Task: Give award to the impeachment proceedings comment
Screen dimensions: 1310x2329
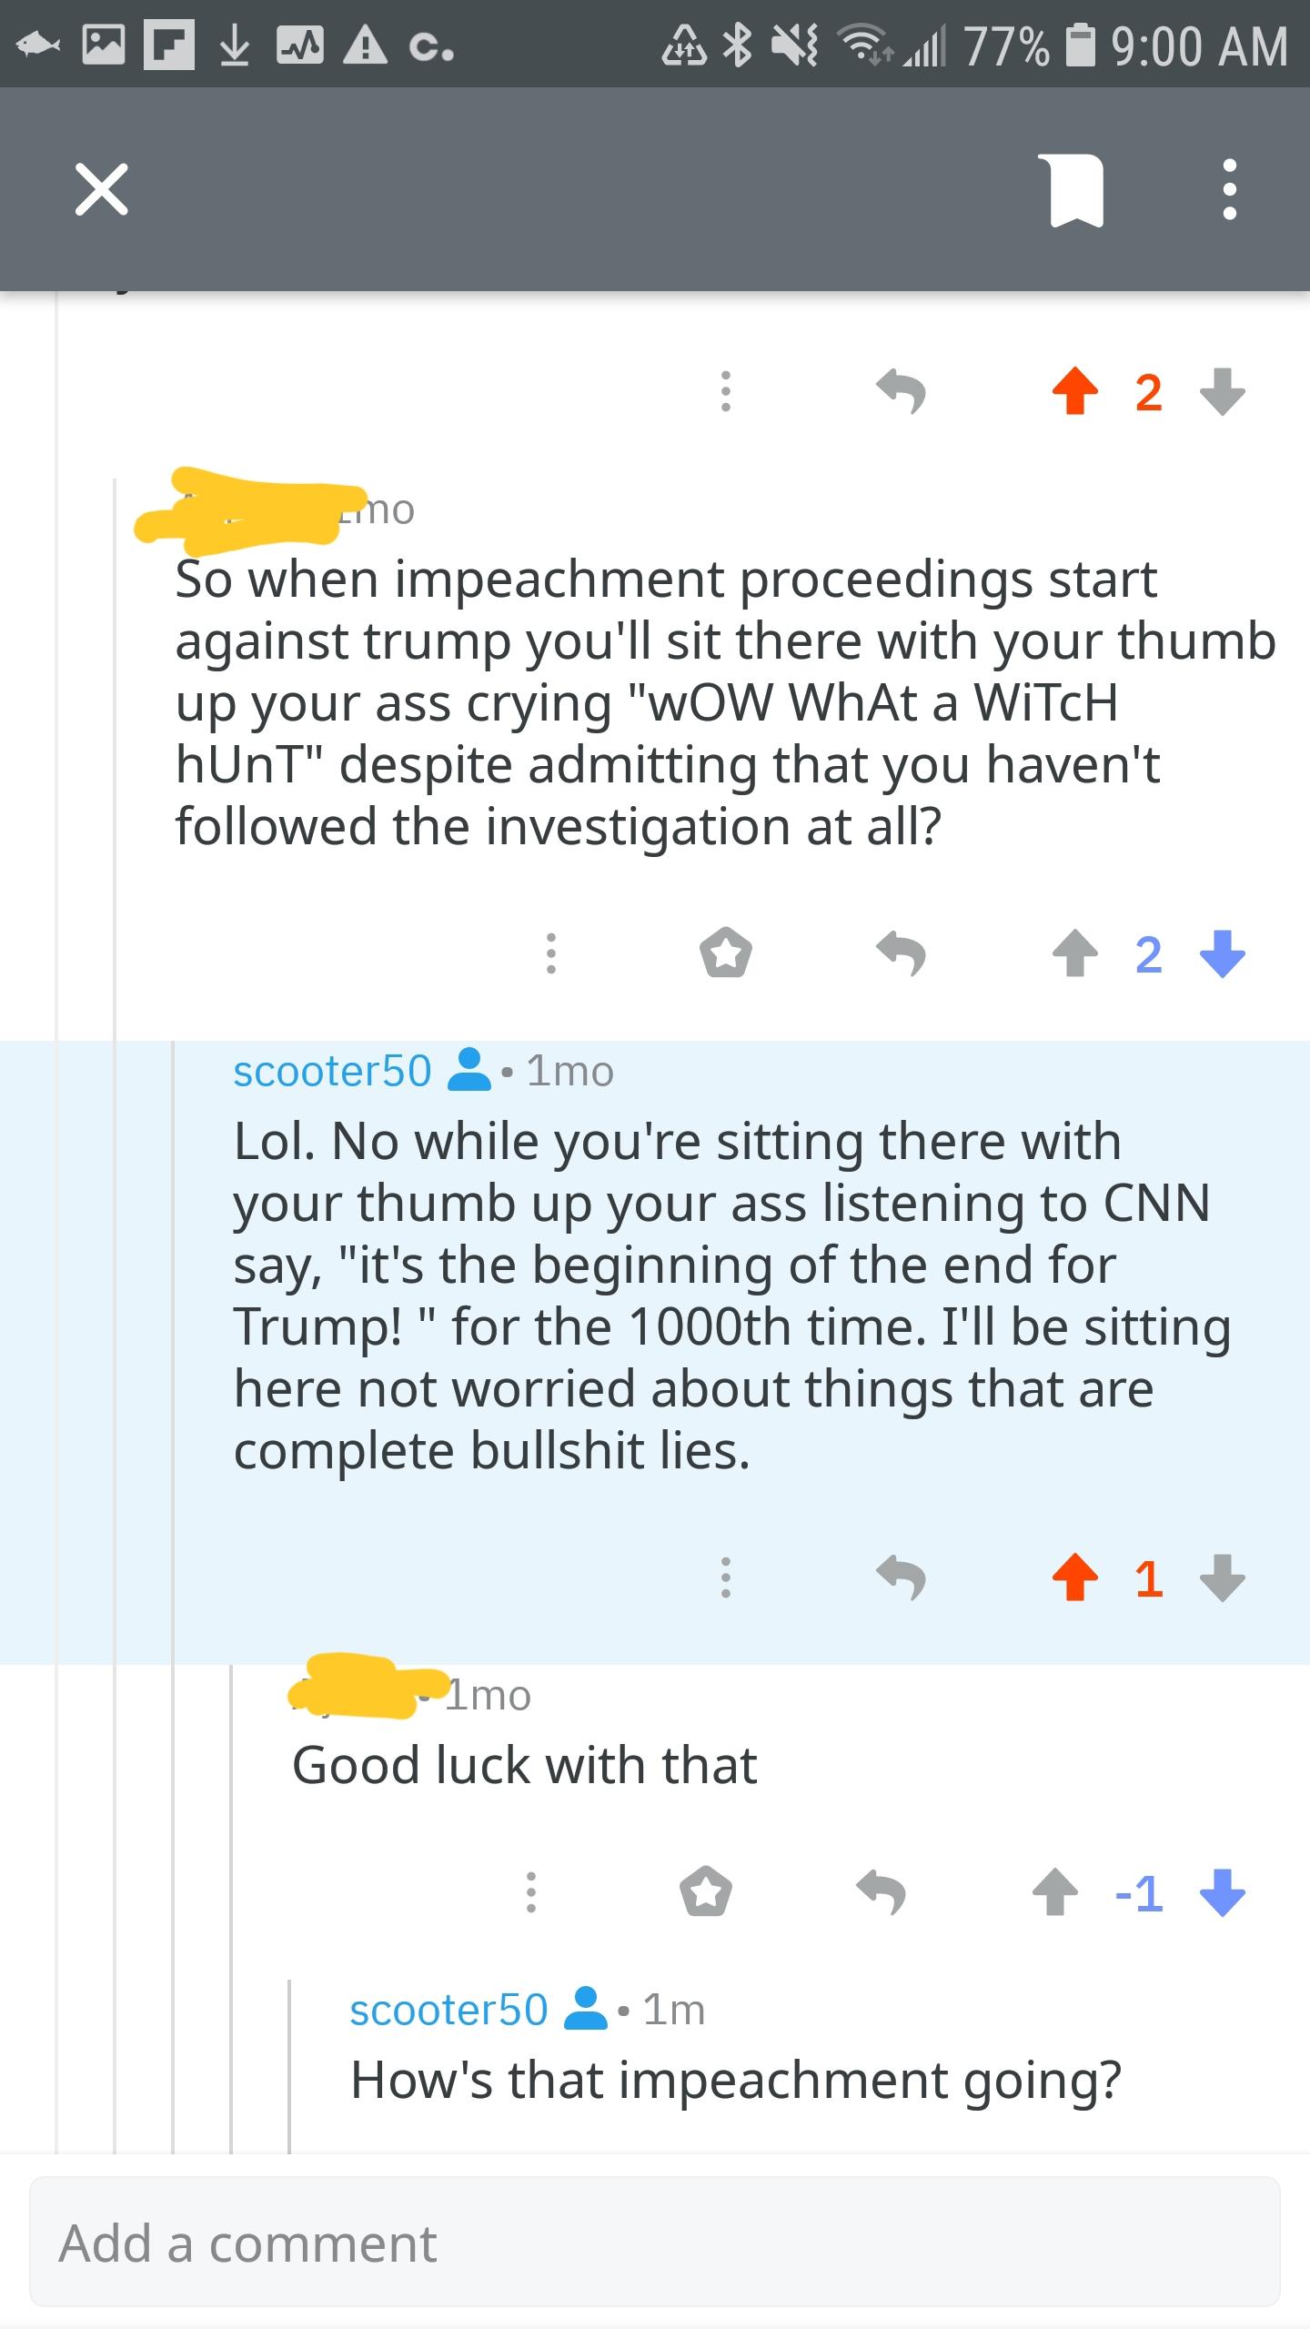Action: click(725, 953)
